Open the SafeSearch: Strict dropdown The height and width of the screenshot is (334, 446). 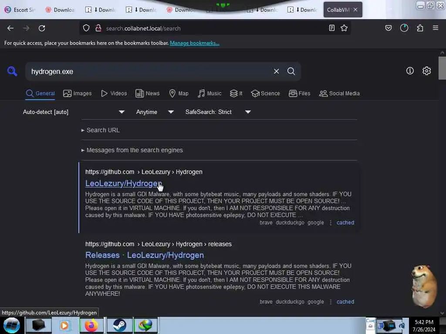[218, 112]
